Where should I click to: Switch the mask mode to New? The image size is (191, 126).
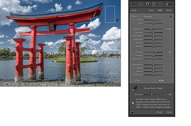(x=151, y=10)
